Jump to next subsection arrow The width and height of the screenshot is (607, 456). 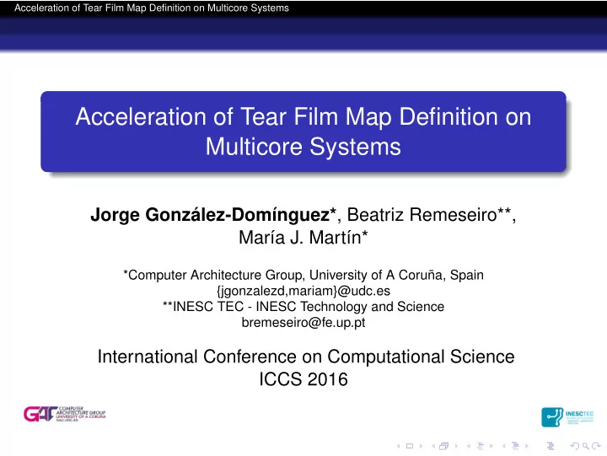tap(492, 446)
